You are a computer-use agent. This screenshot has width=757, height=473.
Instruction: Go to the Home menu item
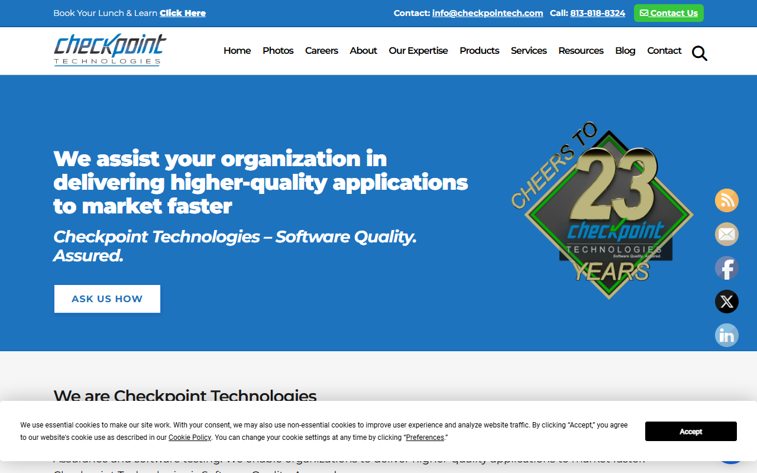coord(237,51)
